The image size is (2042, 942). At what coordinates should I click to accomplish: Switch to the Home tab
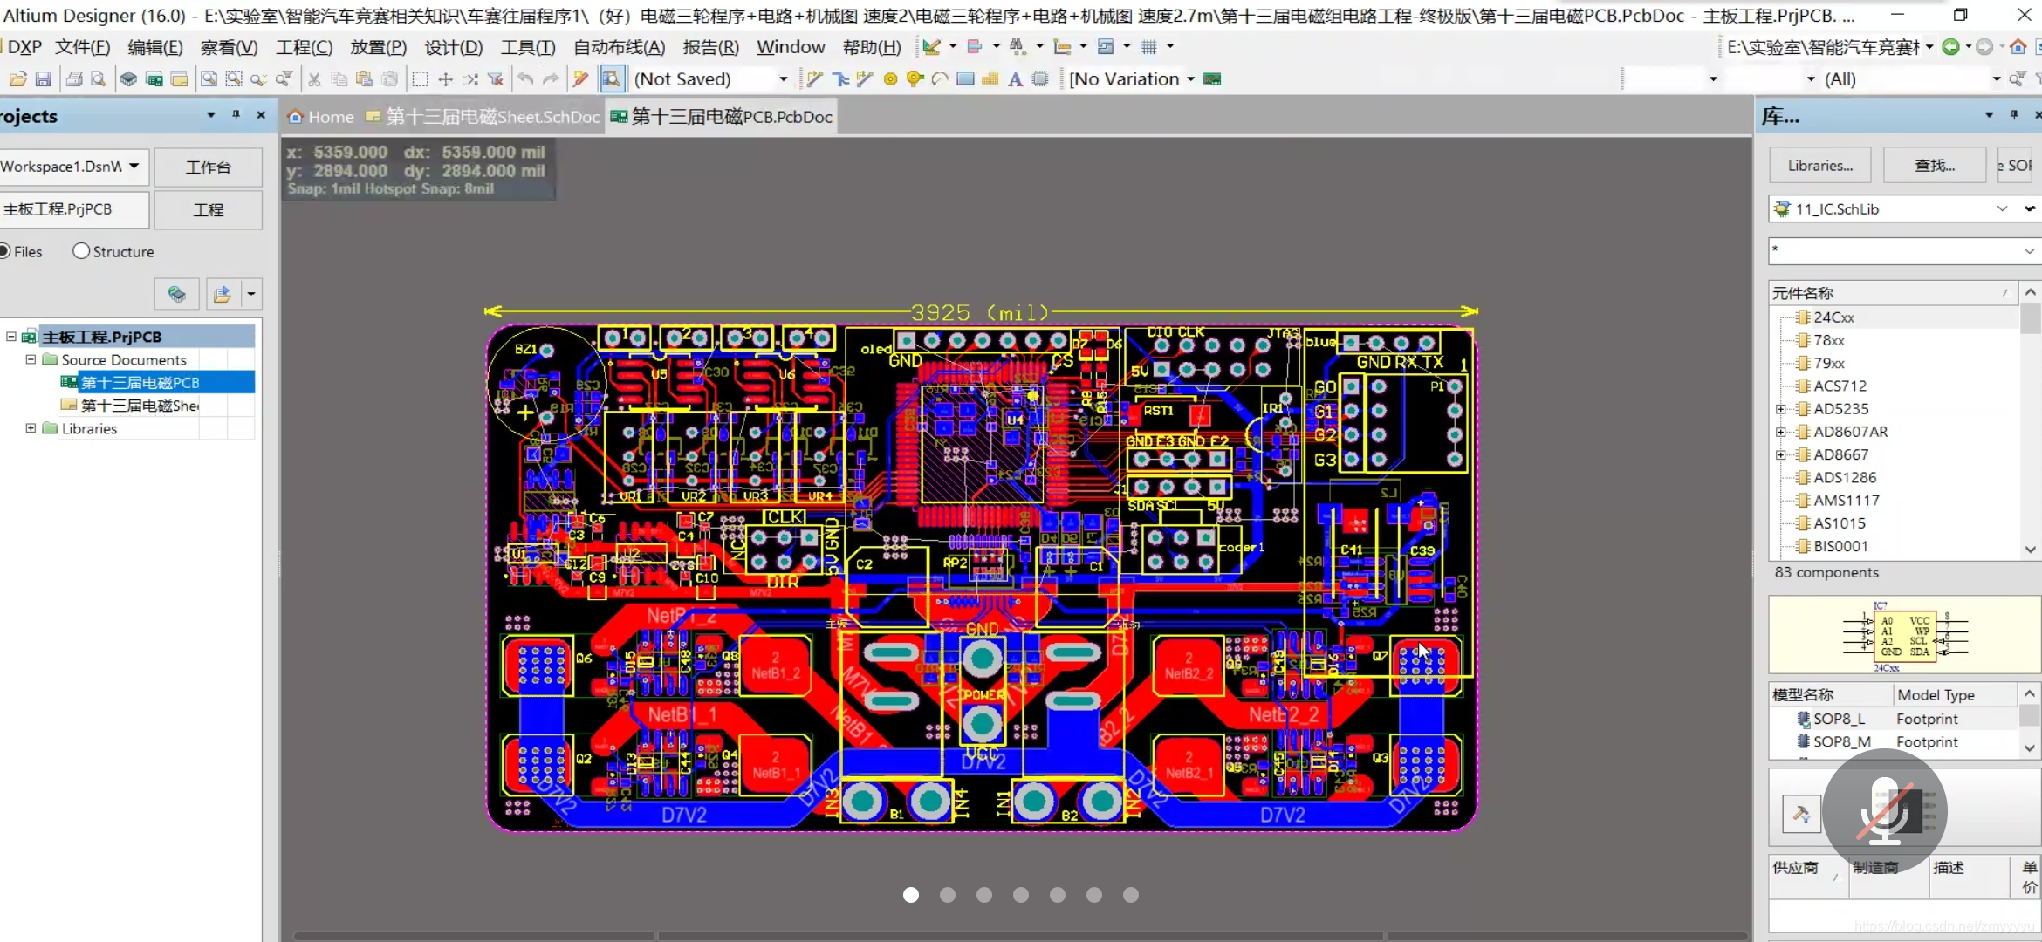click(x=321, y=117)
